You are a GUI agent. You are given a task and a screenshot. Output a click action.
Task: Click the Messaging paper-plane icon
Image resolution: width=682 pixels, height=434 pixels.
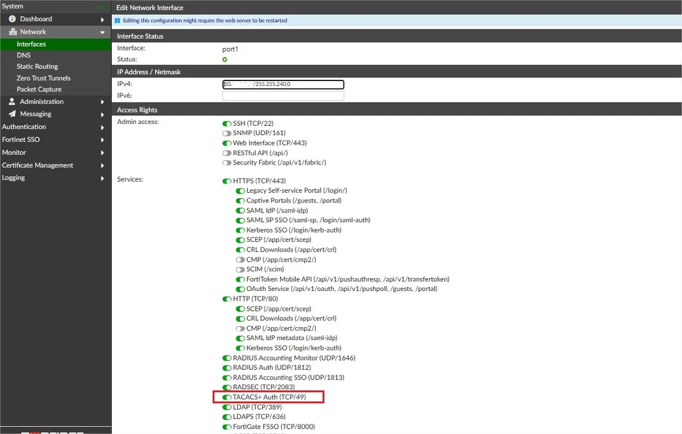(x=12, y=114)
